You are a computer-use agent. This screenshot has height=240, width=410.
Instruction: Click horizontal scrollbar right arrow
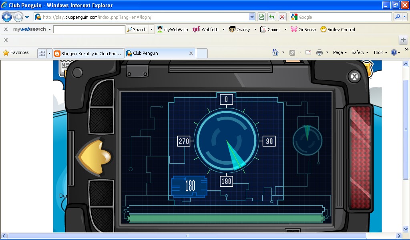click(399, 236)
